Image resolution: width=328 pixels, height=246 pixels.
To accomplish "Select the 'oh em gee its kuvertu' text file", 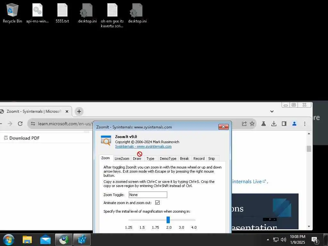I will tap(112, 15).
